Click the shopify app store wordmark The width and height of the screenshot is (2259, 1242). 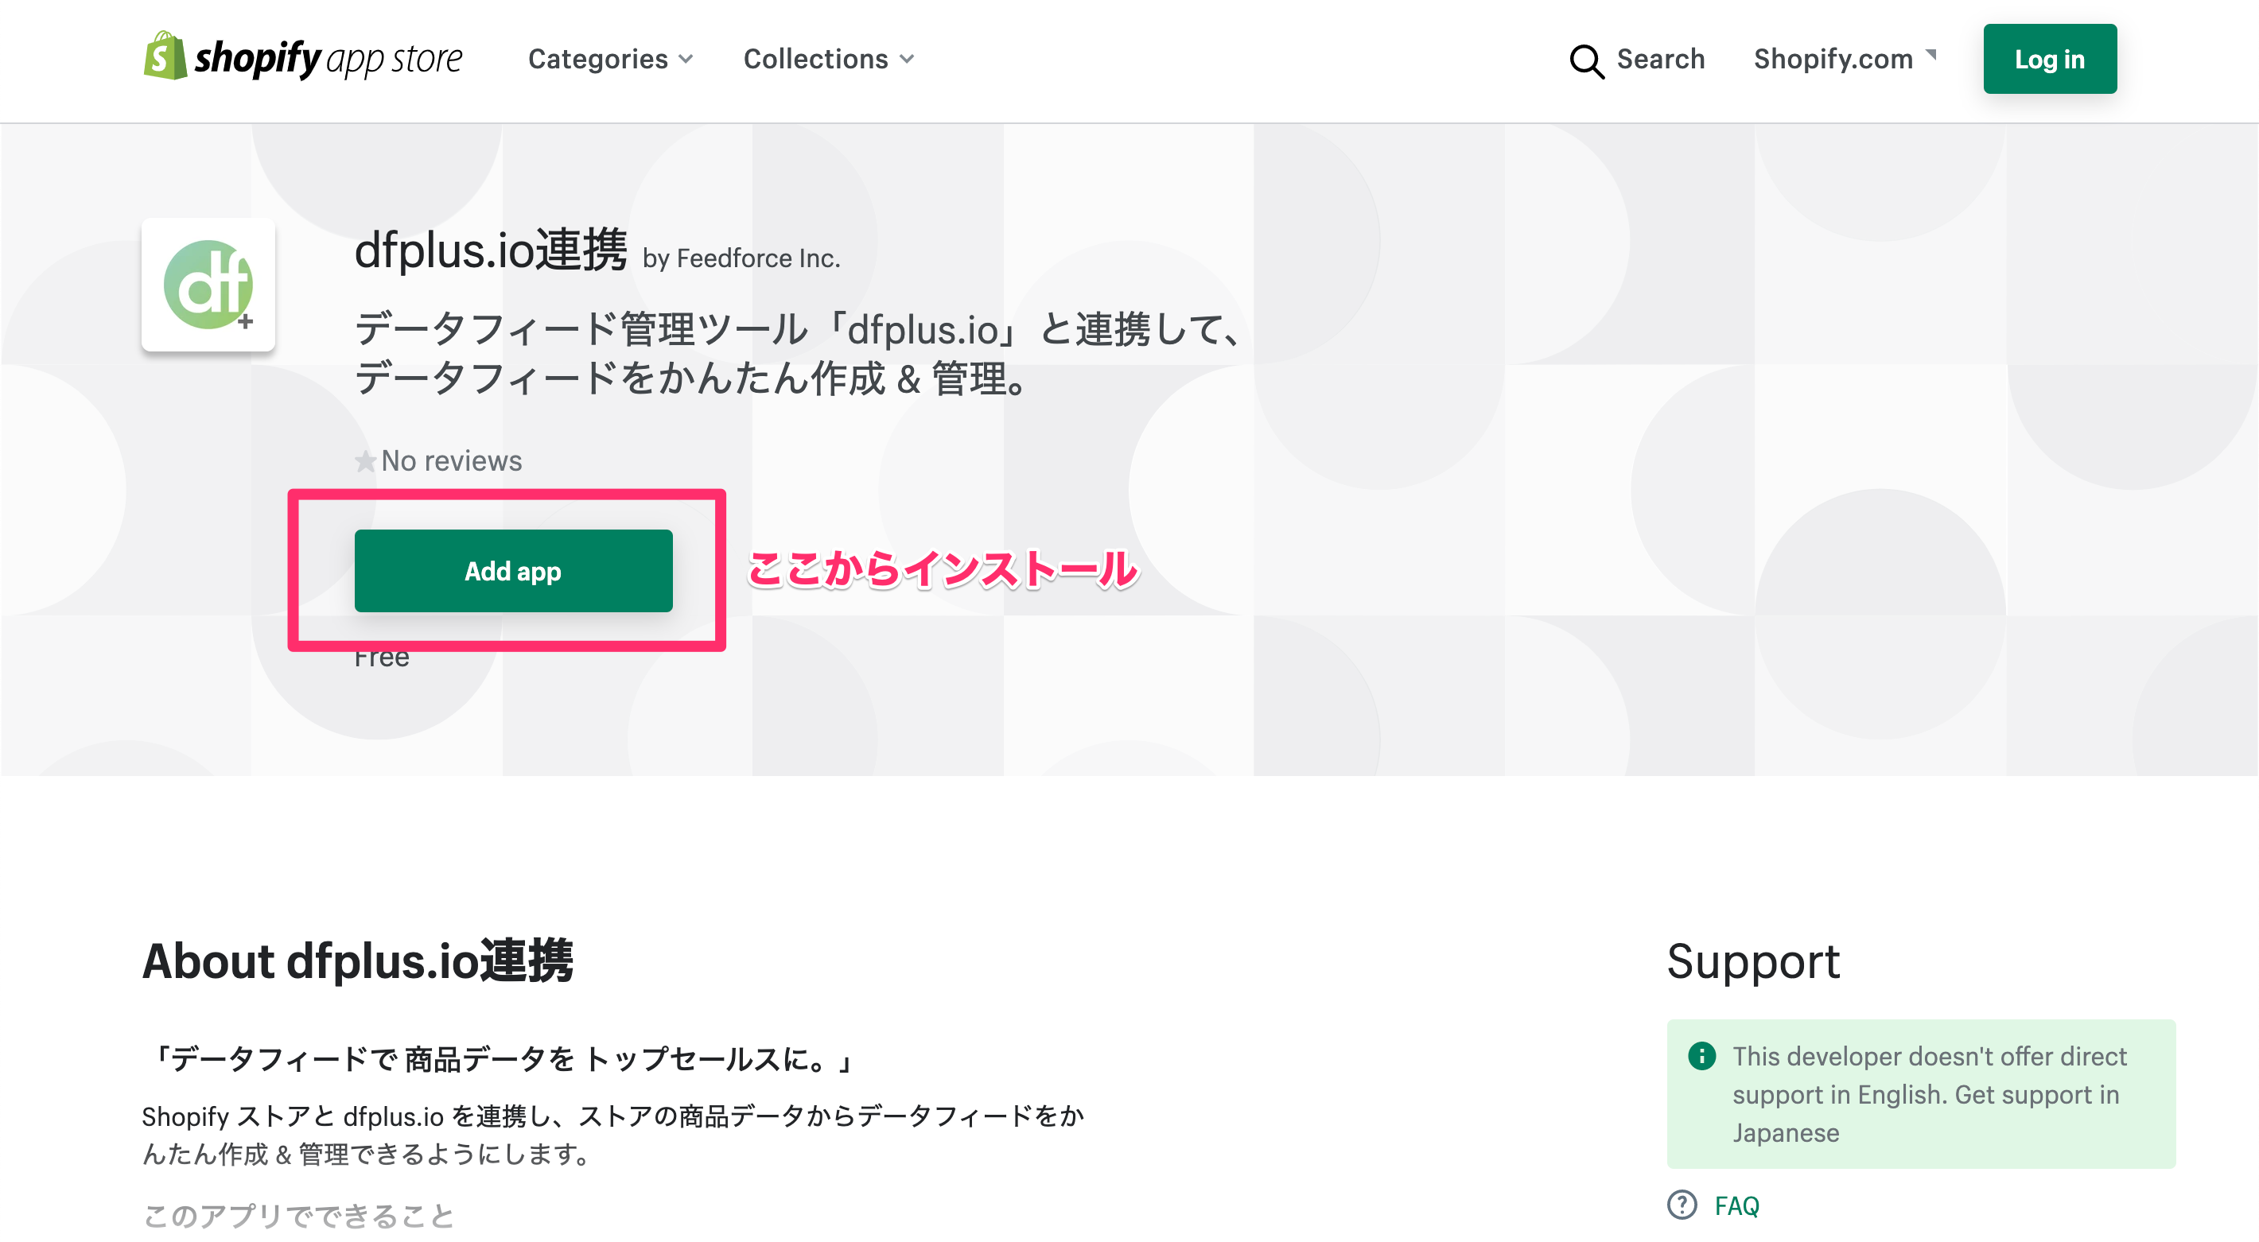click(328, 59)
